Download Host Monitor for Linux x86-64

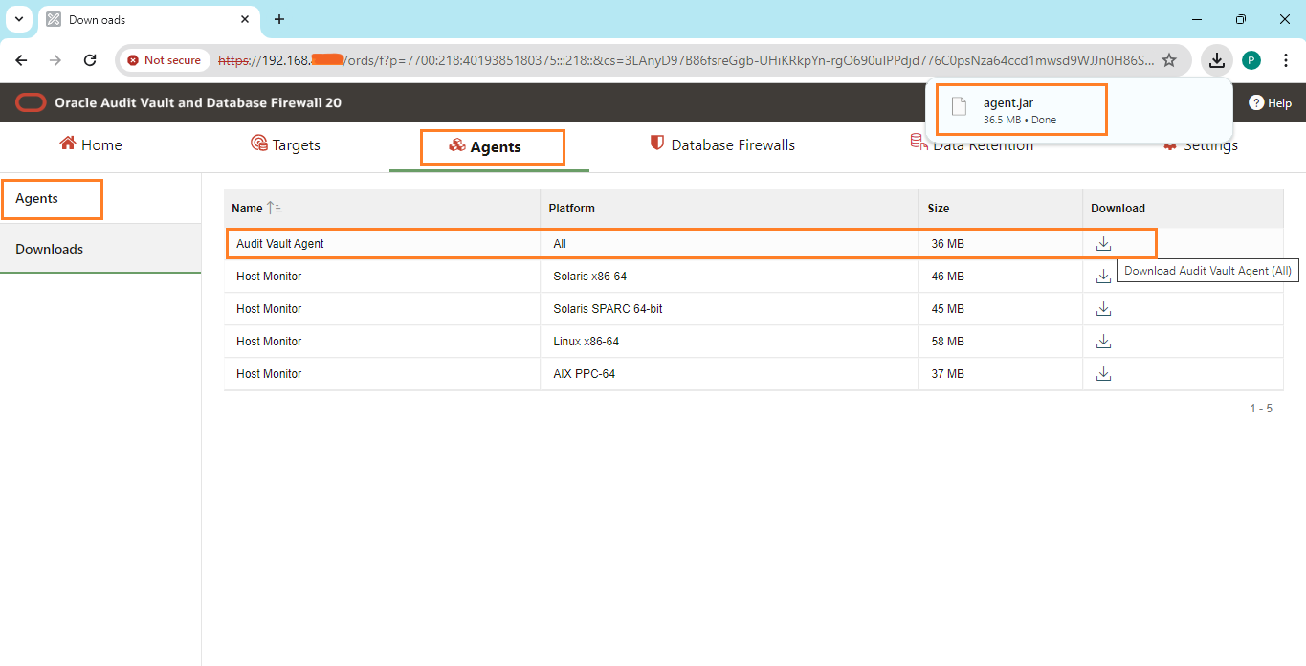(x=1103, y=341)
